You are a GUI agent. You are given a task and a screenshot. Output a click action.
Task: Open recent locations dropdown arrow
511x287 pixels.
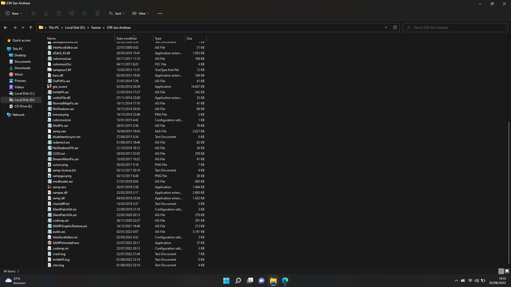pos(23,28)
